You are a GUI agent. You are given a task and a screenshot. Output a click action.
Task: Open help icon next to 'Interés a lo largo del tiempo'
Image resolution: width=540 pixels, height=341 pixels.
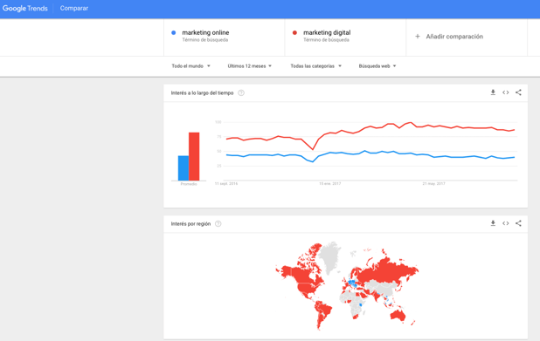pyautogui.click(x=241, y=92)
